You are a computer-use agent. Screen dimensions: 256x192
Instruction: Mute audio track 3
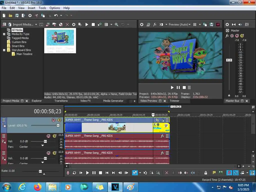click(x=48, y=153)
